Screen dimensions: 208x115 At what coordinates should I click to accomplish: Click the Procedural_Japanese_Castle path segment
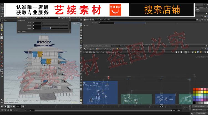(106, 49)
